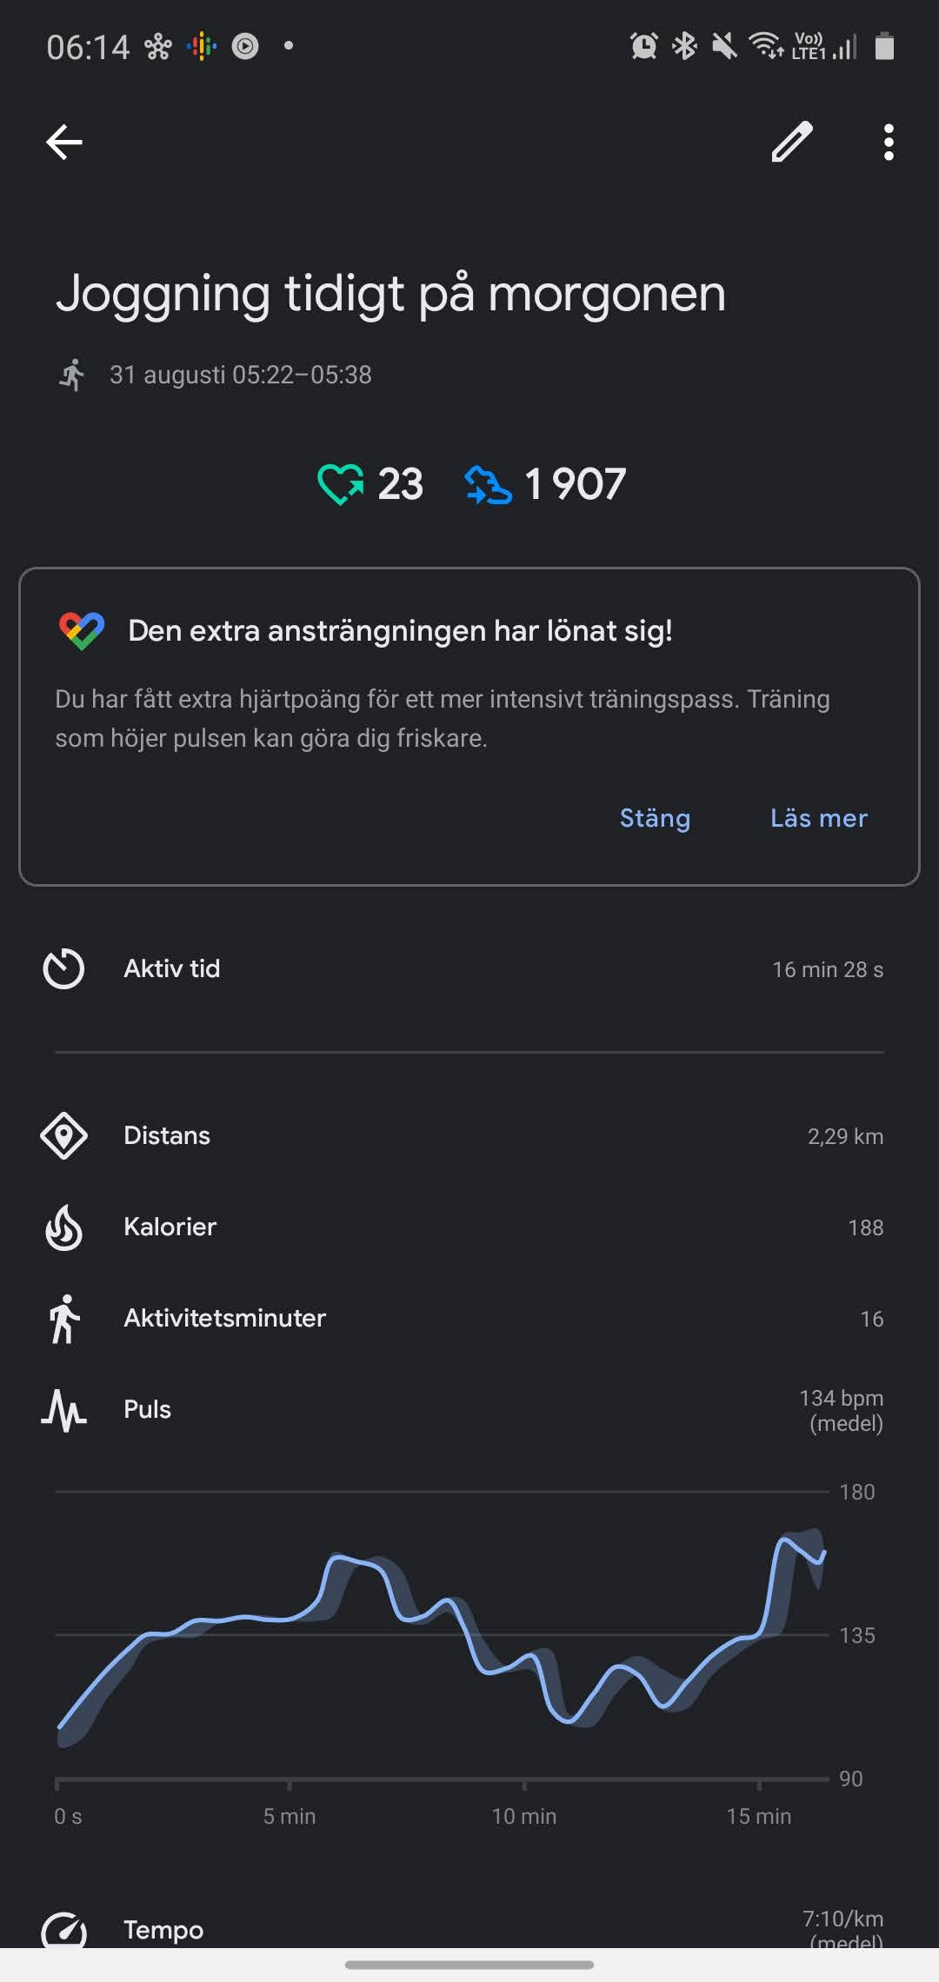Tap the Tempo speedometer icon
Viewport: 939px width, 1982px height.
click(63, 1930)
